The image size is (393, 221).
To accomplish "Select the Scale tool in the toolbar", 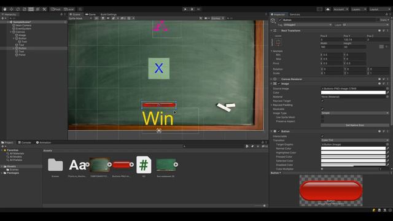I will pos(25,9).
